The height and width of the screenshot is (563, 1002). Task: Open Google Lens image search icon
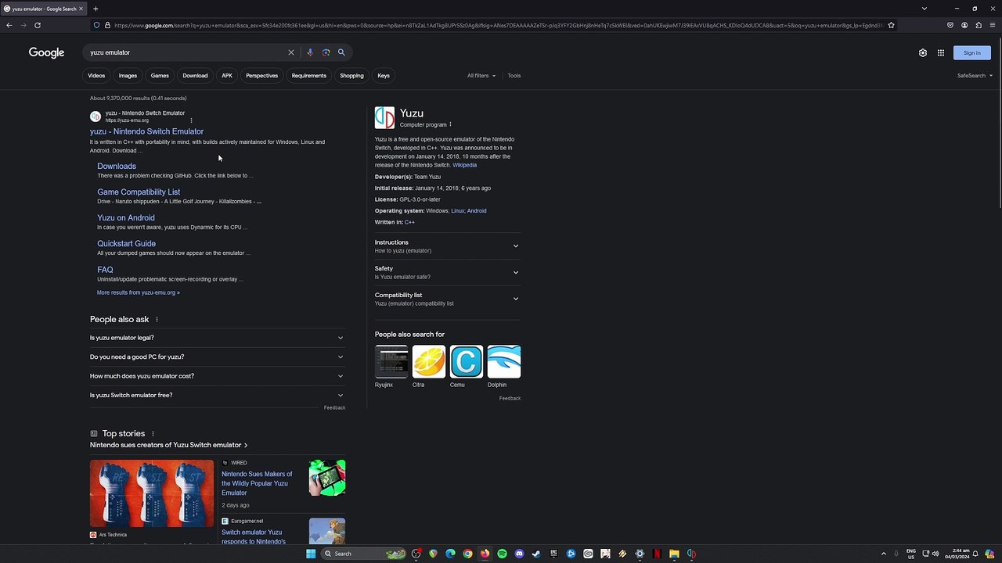click(326, 52)
